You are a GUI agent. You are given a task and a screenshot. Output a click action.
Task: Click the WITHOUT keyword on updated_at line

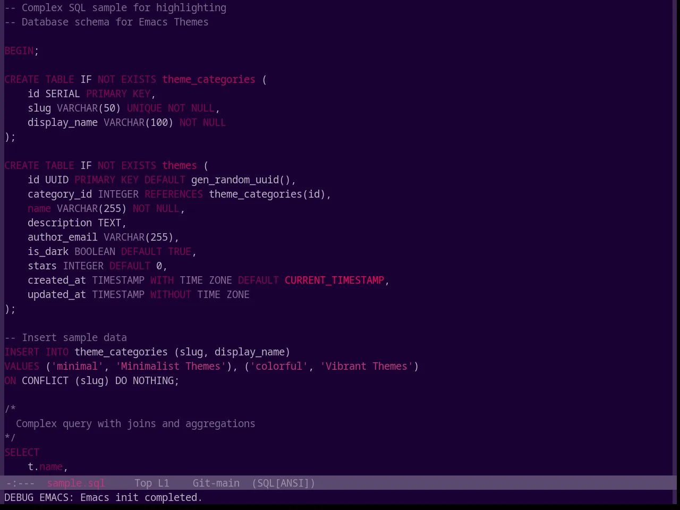coord(171,295)
